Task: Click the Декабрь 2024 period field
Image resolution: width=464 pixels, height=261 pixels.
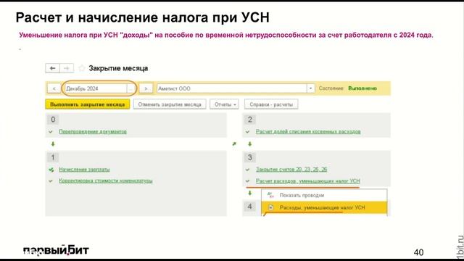Action: click(x=96, y=88)
